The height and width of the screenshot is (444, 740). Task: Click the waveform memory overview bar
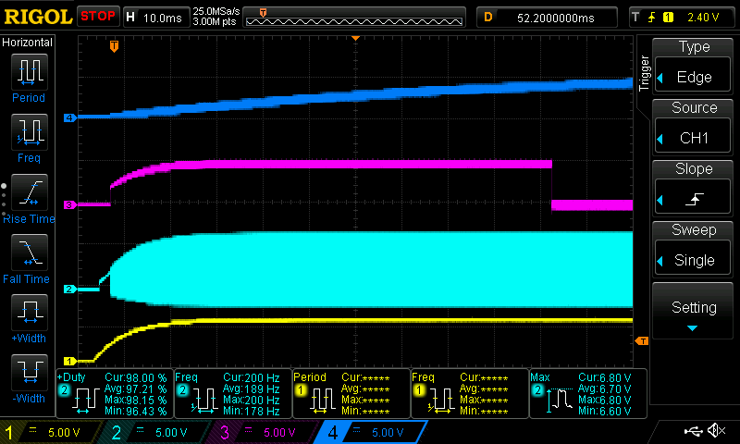(x=354, y=18)
